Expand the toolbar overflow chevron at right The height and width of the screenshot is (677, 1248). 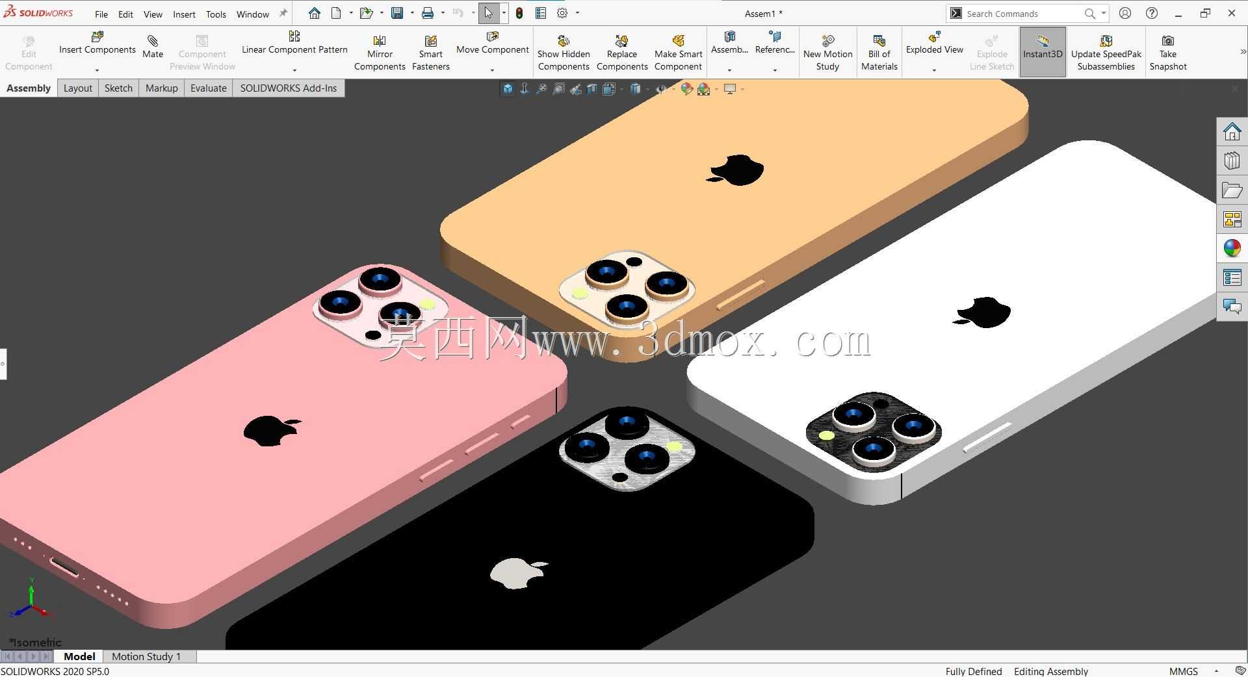click(x=1242, y=51)
